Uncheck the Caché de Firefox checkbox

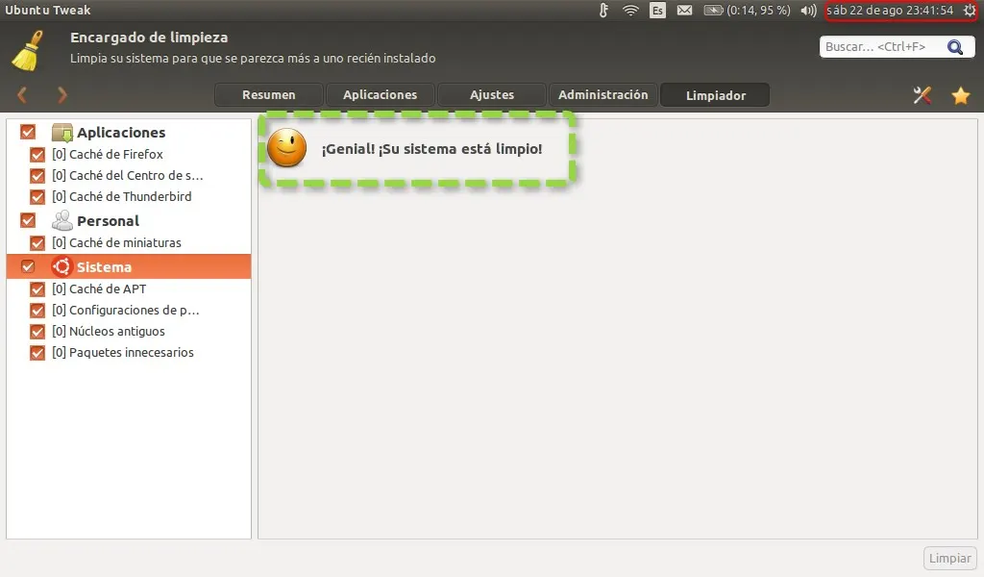point(38,155)
